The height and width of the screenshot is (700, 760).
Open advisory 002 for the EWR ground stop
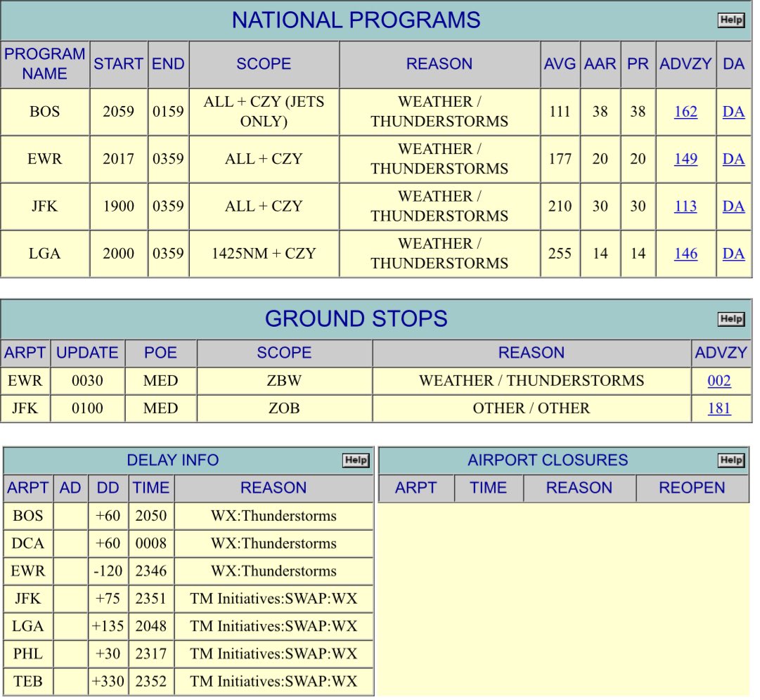[719, 381]
